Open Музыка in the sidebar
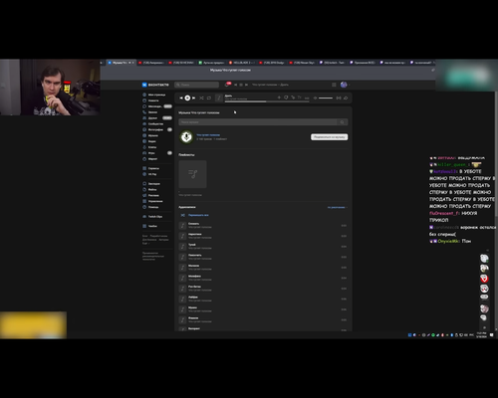This screenshot has width=498, height=398. click(150, 135)
